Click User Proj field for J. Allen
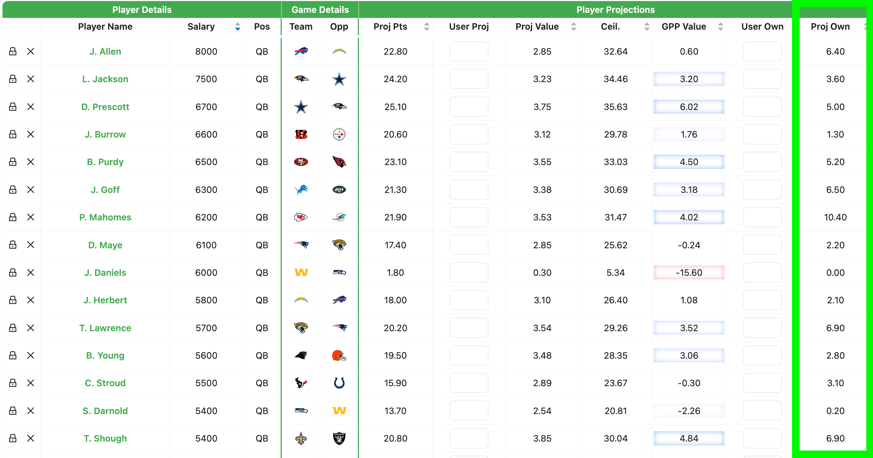873x458 pixels. point(469,51)
